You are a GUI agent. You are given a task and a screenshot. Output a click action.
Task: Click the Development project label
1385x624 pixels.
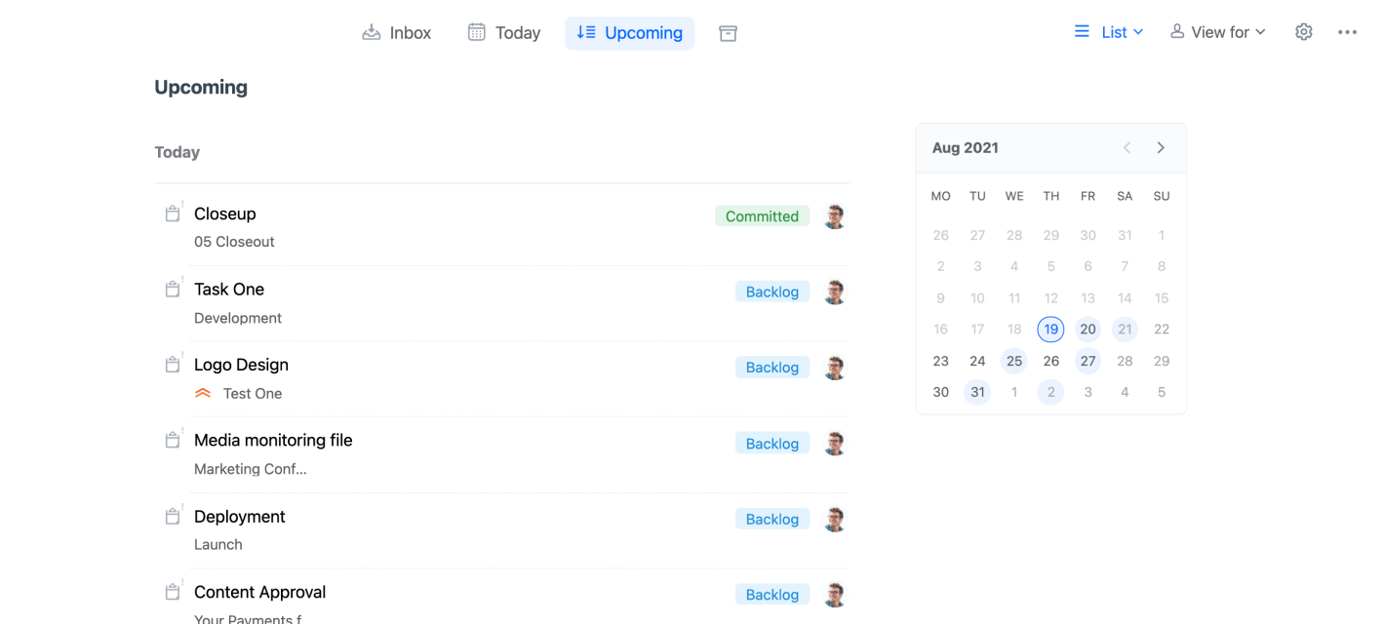pyautogui.click(x=238, y=318)
